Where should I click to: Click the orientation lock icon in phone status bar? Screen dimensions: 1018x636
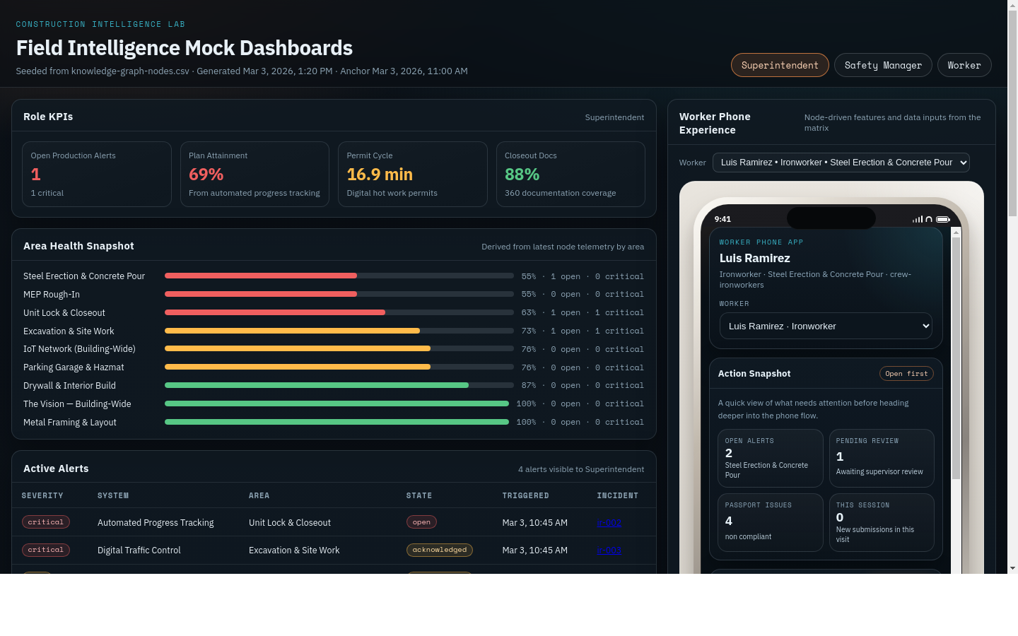[x=928, y=219]
